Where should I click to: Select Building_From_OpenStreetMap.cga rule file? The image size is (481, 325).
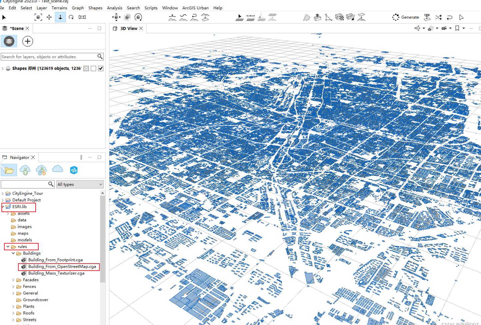pos(62,267)
